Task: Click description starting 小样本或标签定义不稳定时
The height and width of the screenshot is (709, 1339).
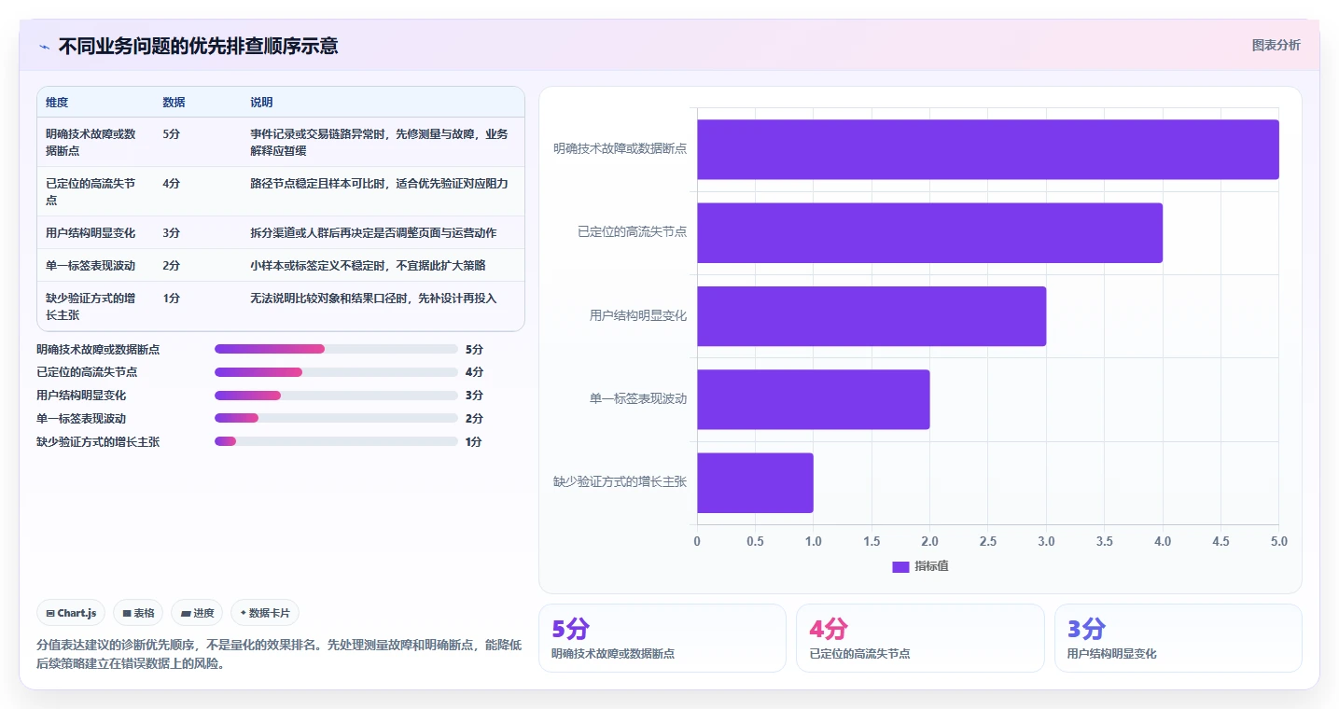Action: (368, 265)
